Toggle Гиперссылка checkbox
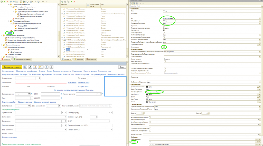 (164, 47)
